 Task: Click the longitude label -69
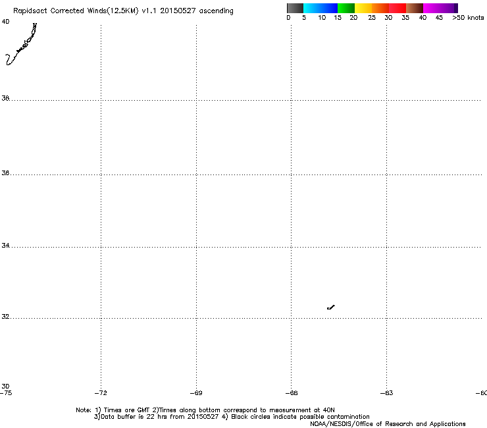(196, 393)
